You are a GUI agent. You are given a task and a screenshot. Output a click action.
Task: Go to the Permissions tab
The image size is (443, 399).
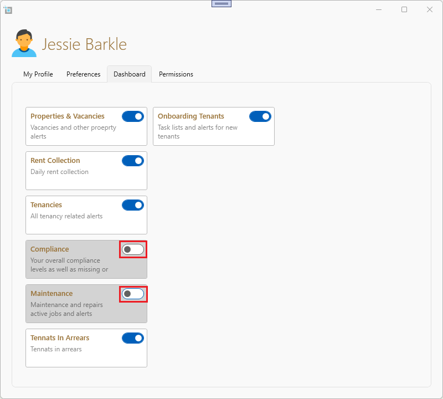click(176, 74)
